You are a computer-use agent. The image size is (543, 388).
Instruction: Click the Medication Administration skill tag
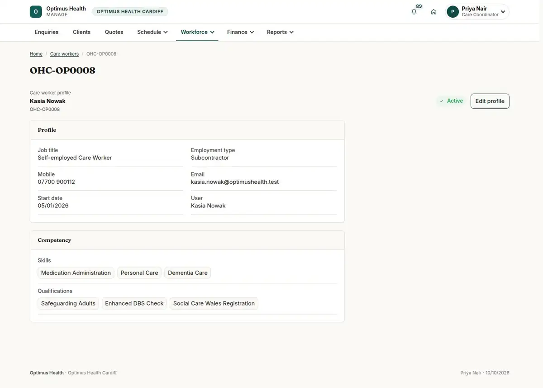[76, 273]
